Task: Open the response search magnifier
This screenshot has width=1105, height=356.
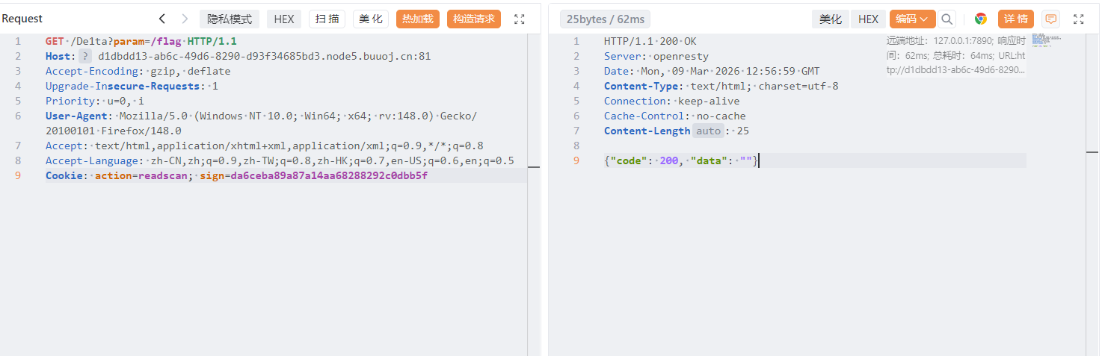Action: click(947, 19)
